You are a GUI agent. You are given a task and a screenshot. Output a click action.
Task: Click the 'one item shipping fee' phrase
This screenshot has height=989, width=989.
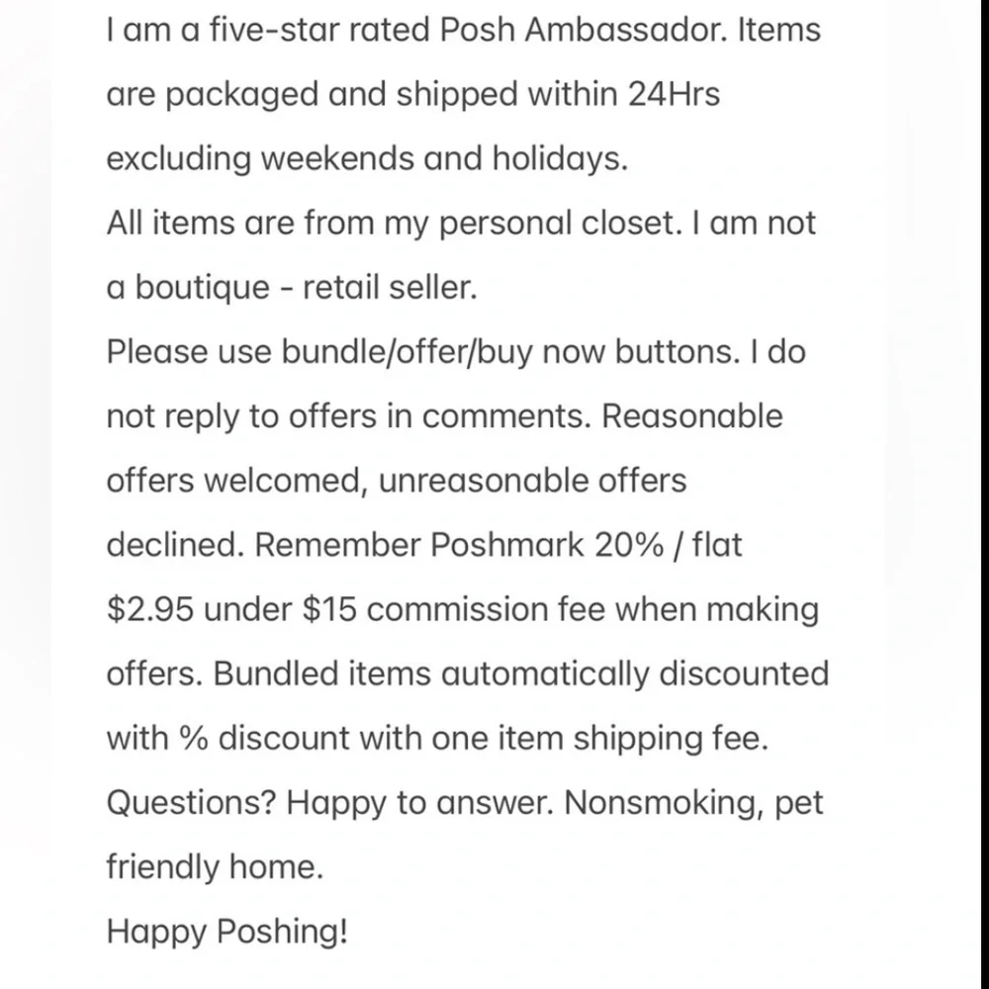point(600,739)
